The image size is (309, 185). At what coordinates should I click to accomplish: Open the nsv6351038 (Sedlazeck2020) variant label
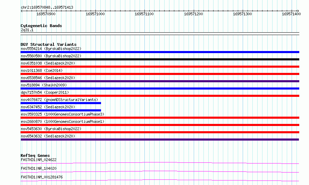[x=48, y=63]
